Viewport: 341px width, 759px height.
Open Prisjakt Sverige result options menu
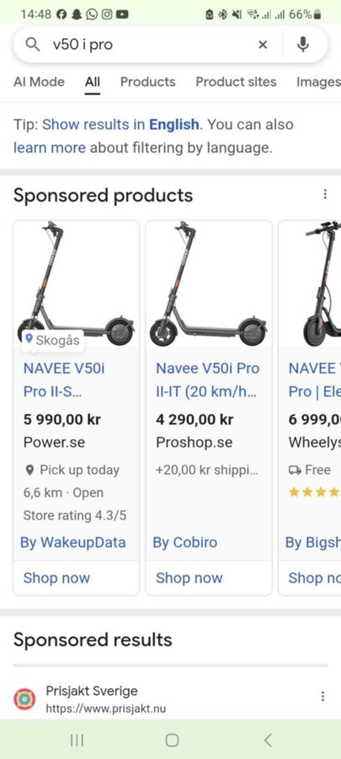(x=322, y=697)
